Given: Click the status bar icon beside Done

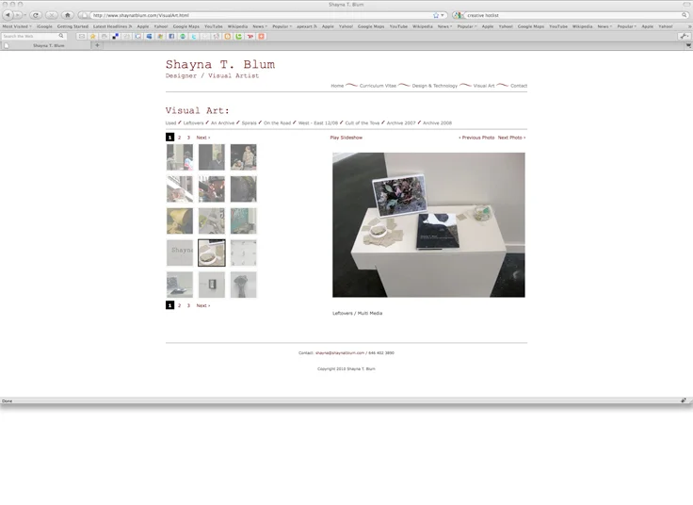Looking at the screenshot, I should (684, 400).
